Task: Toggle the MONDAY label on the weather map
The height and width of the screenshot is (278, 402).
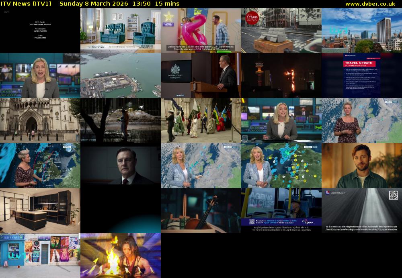Action: coord(67,146)
